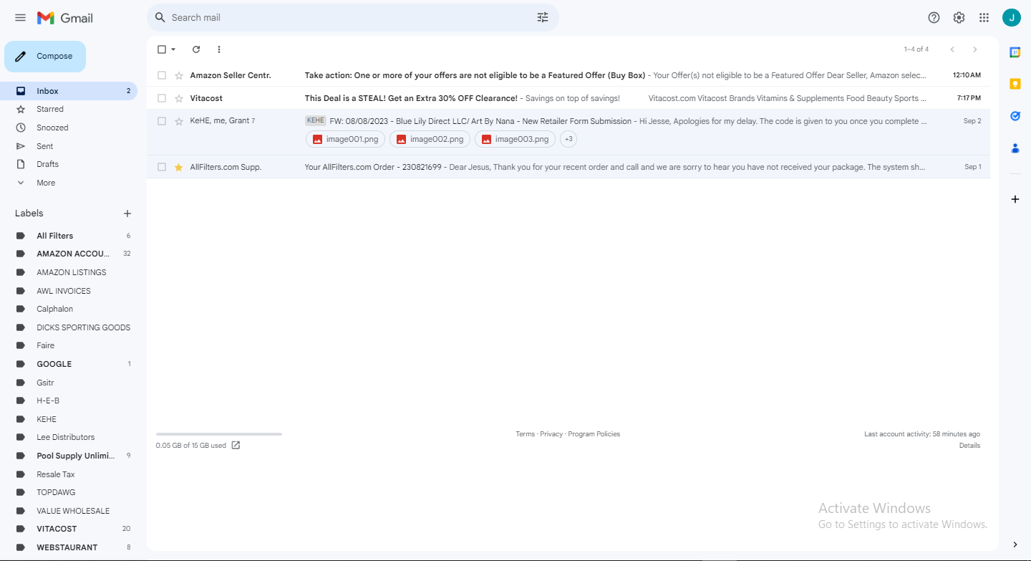Image resolution: width=1031 pixels, height=561 pixels.
Task: Open the main menu hamburger icon
Action: (x=20, y=18)
